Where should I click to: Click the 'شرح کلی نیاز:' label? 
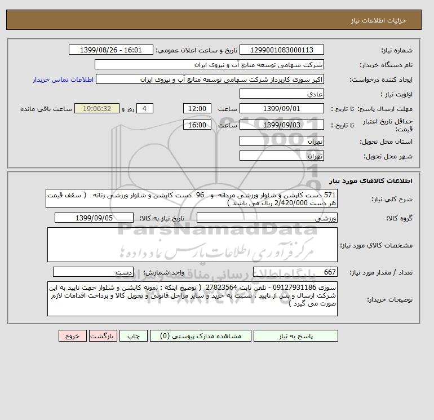(x=392, y=199)
